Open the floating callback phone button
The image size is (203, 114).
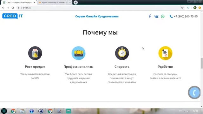point(194,92)
